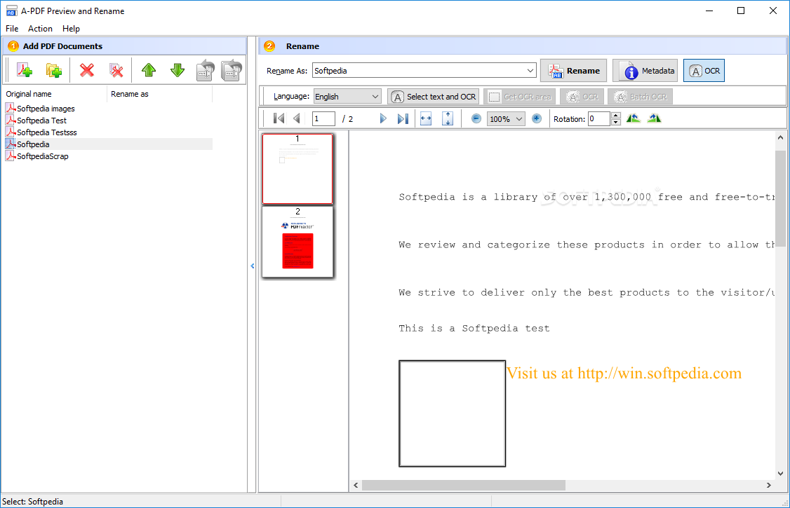
Task: Click the scroll down arrow in preview
Action: [780, 473]
